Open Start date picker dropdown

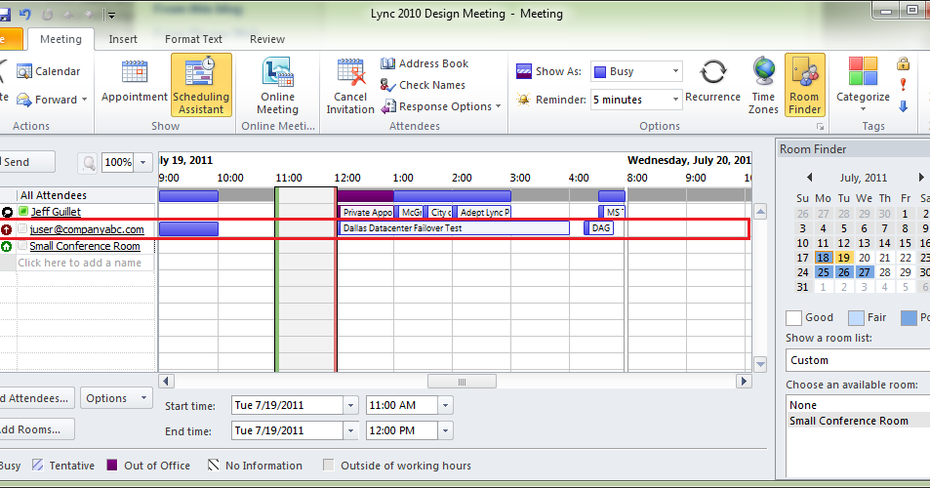pyautogui.click(x=350, y=406)
